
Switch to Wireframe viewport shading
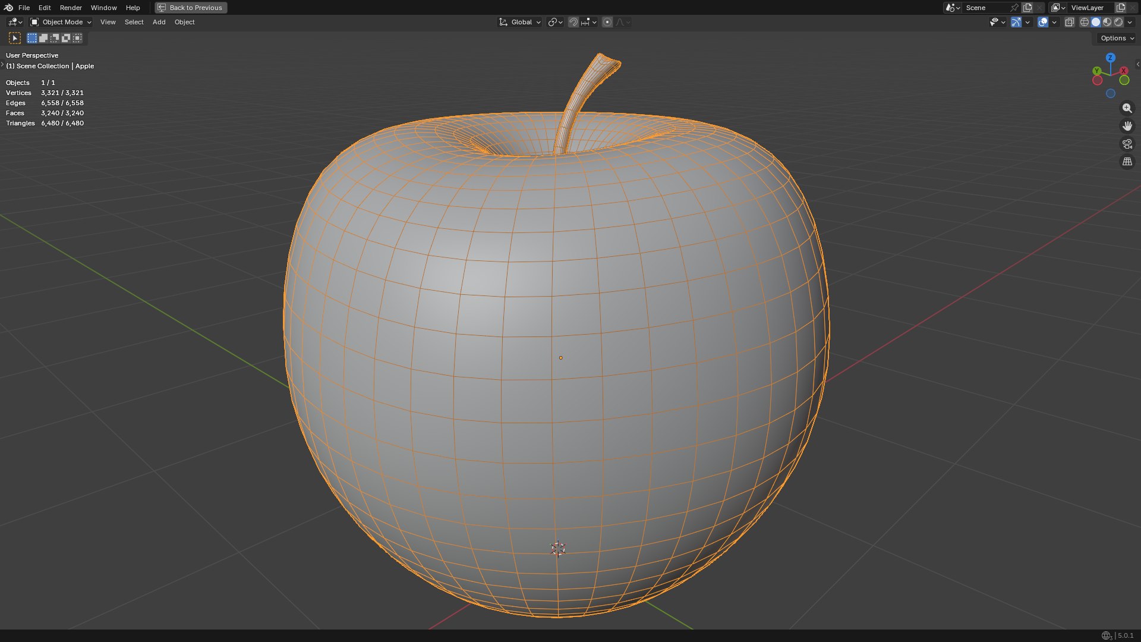click(x=1085, y=22)
